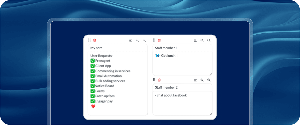The width and height of the screenshot is (300, 125).
Task: Click the resize handle of the User Requests text area
Action: pyautogui.click(x=146, y=114)
